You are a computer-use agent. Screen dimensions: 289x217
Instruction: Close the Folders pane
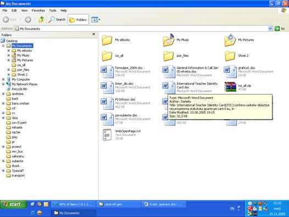tap(93, 34)
